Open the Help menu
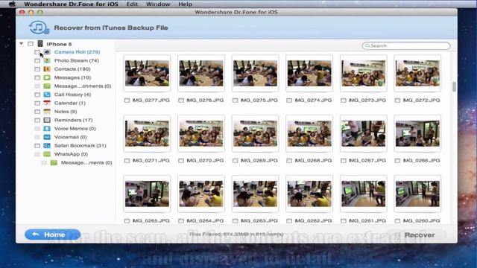This screenshot has height=268, width=477. pos(185,4)
